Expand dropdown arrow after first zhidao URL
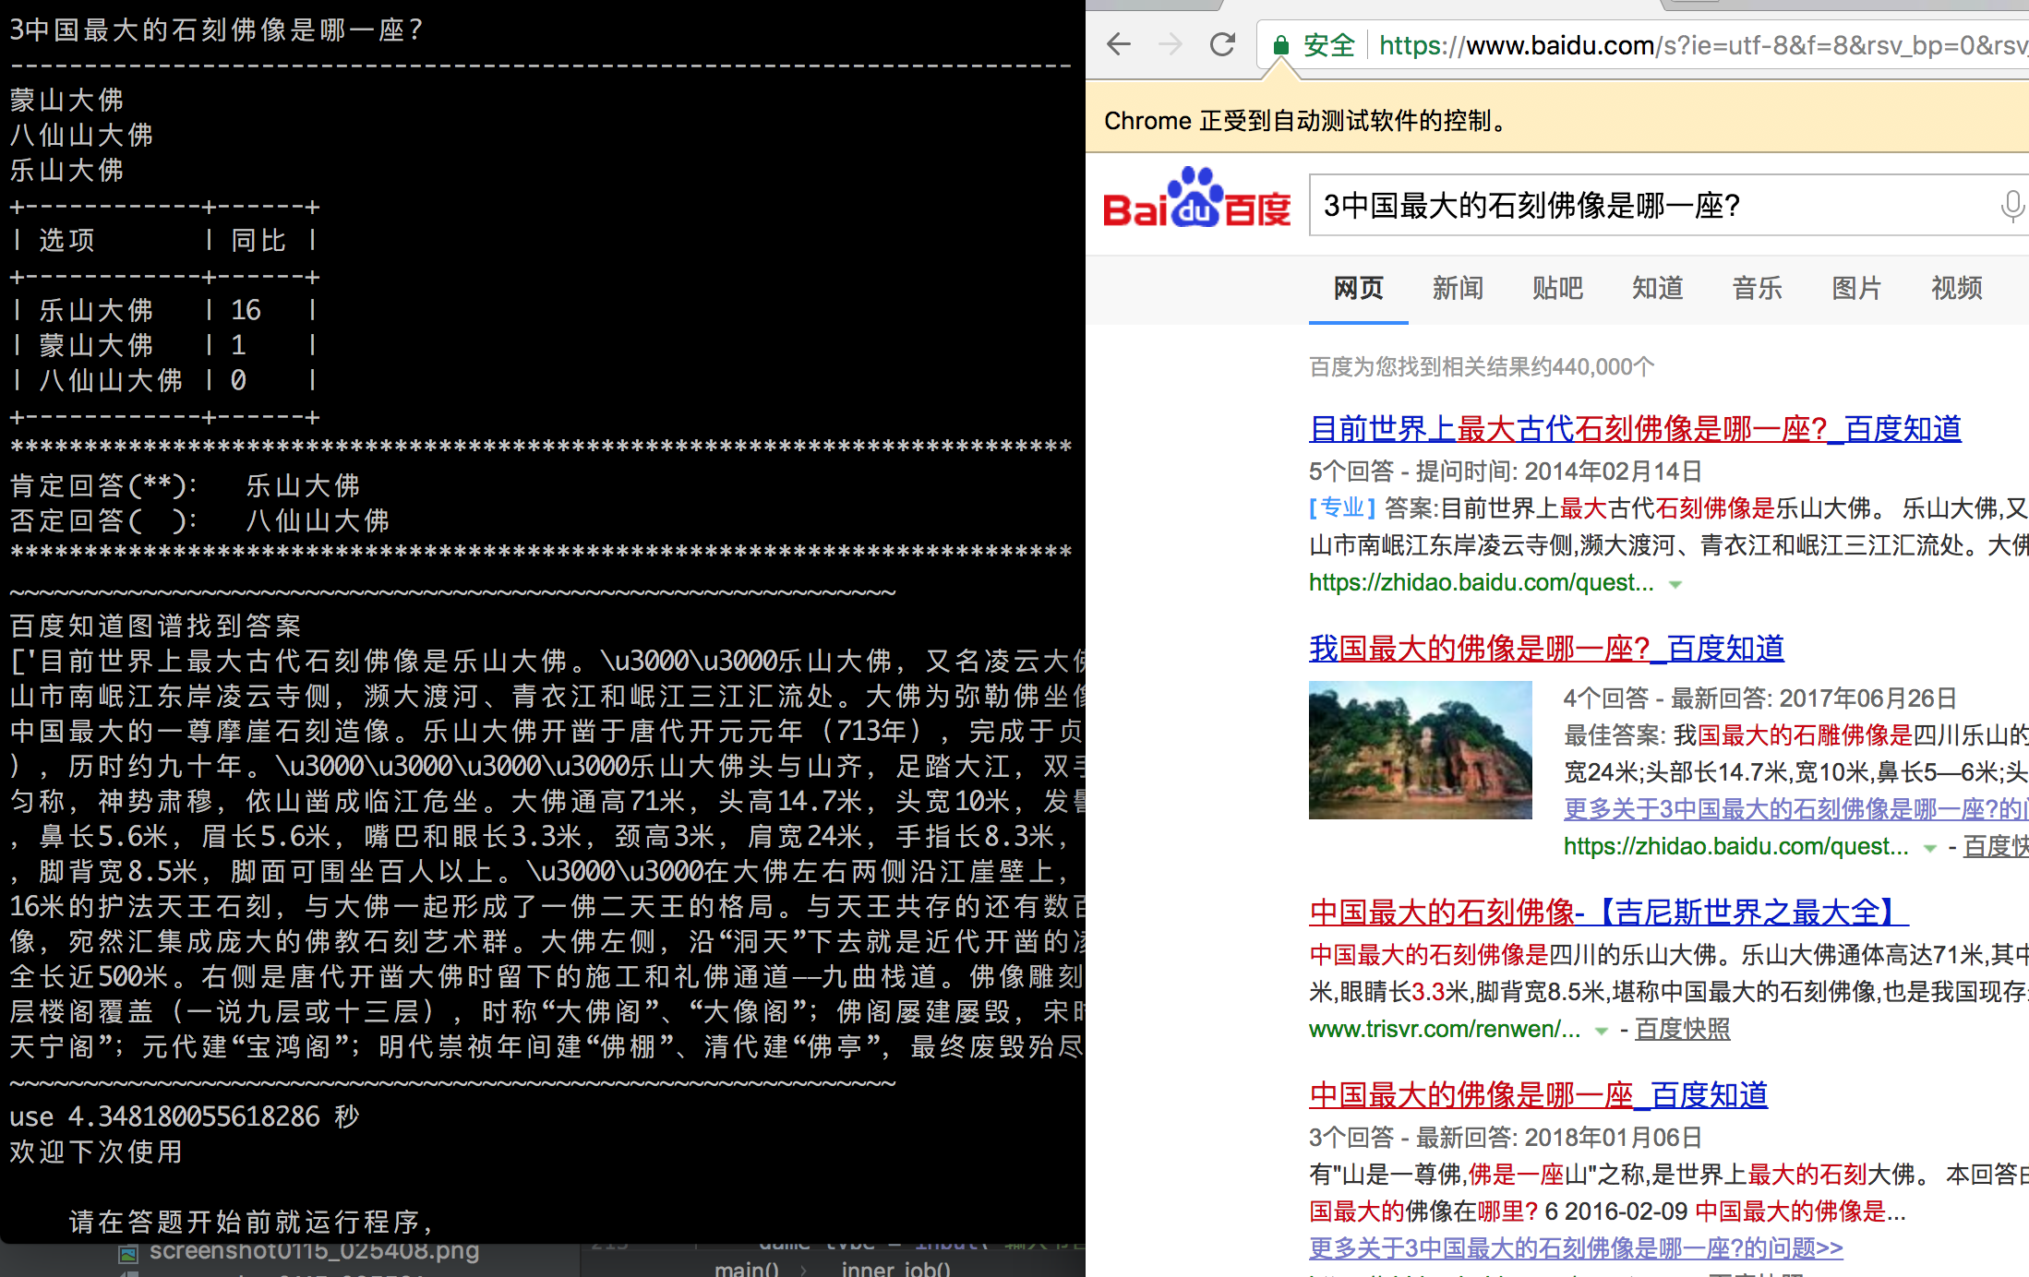 point(1675,584)
